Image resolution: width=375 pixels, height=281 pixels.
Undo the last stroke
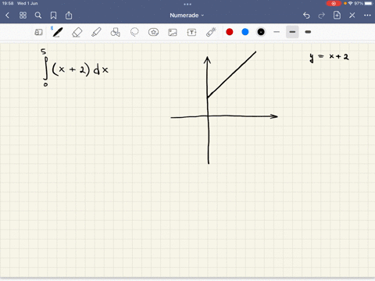306,16
